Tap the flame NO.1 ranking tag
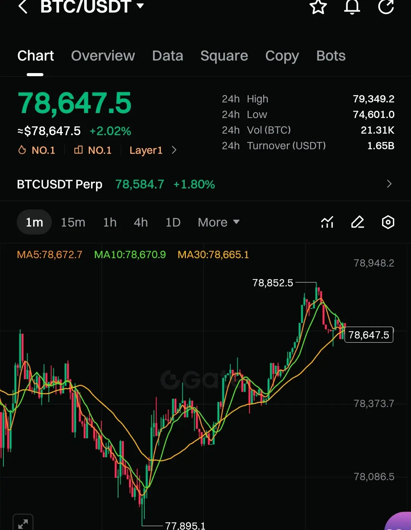 click(37, 150)
